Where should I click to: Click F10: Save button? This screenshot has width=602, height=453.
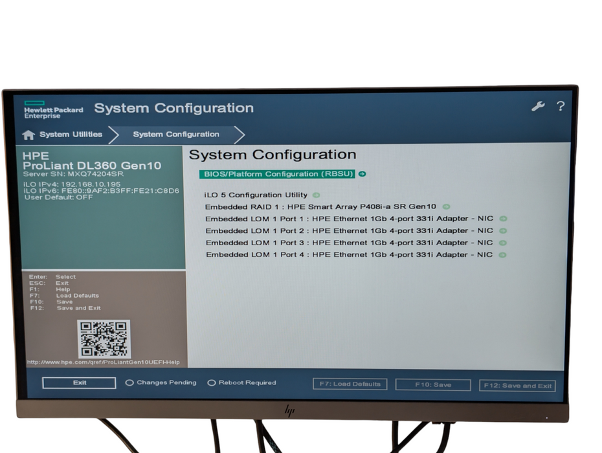[x=433, y=384]
